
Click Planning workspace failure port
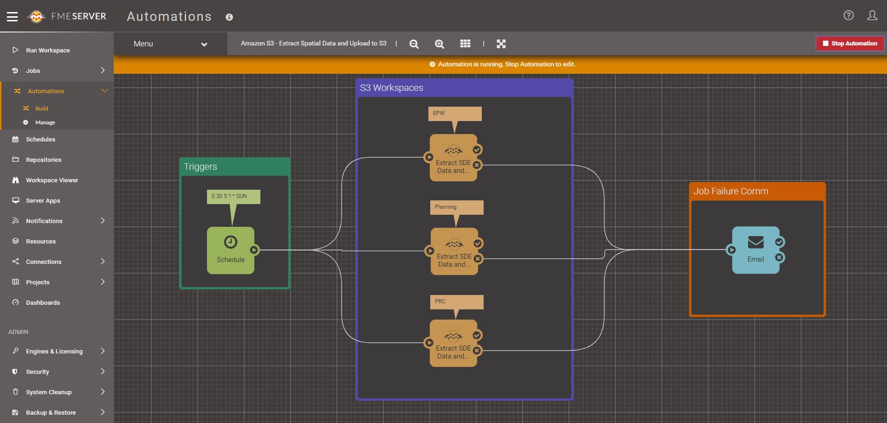pos(478,258)
